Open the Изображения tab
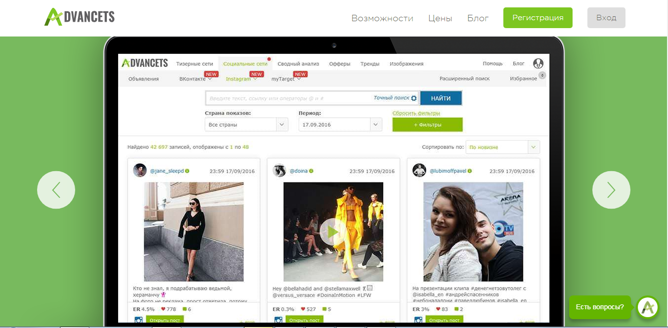This screenshot has height=328, width=668. click(x=406, y=64)
